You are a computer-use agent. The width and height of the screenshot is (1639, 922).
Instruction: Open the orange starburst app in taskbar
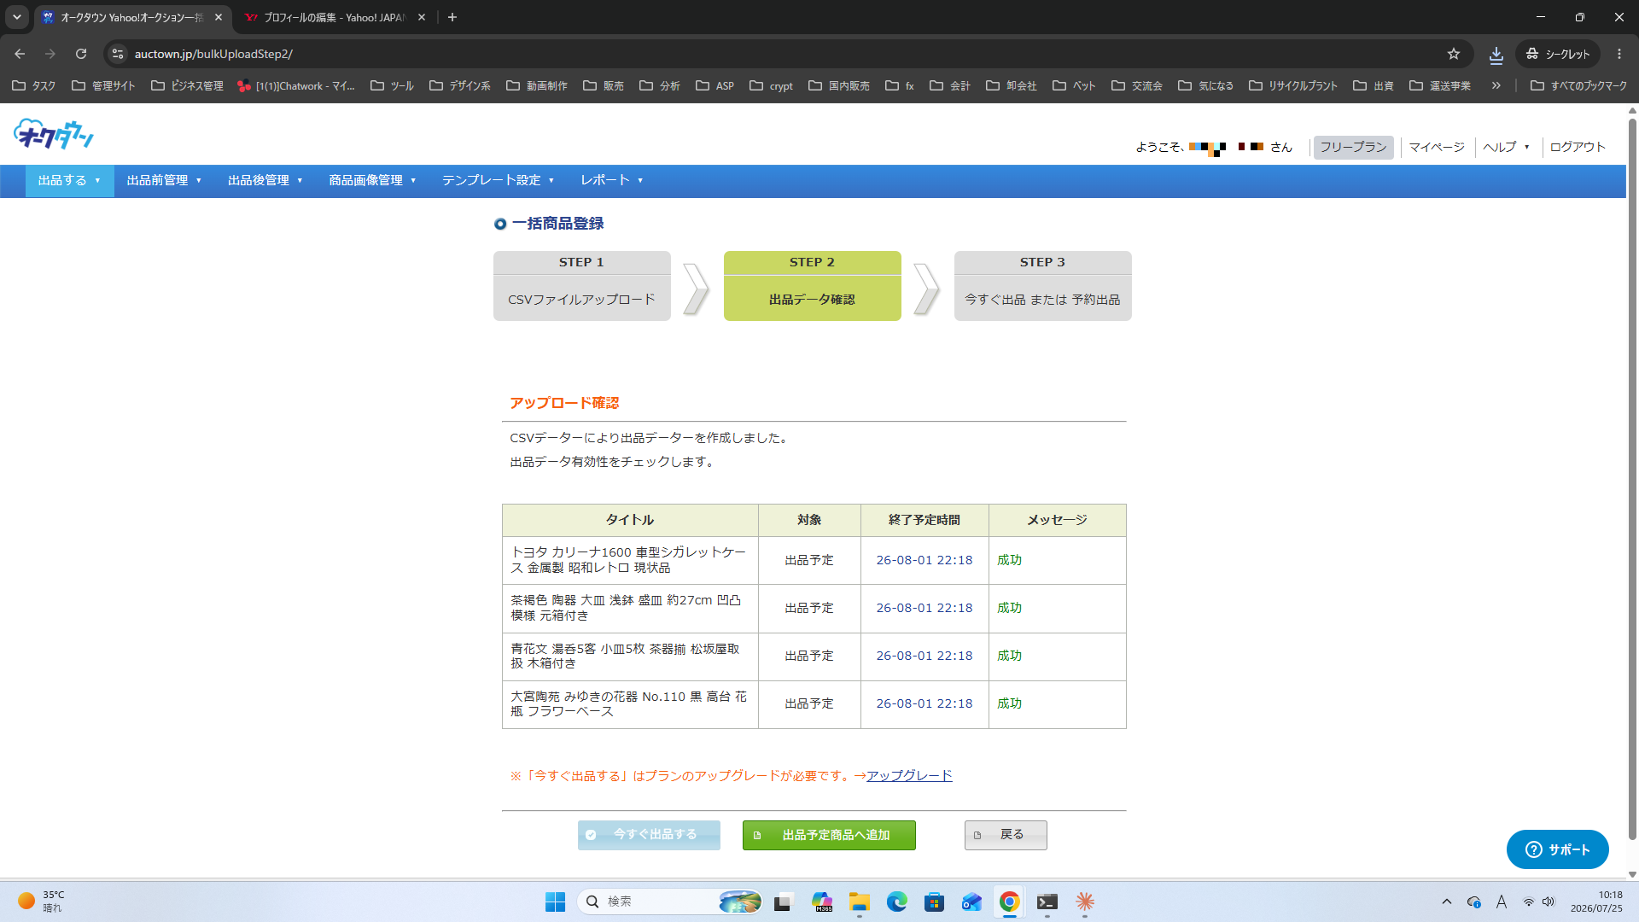tap(1084, 902)
